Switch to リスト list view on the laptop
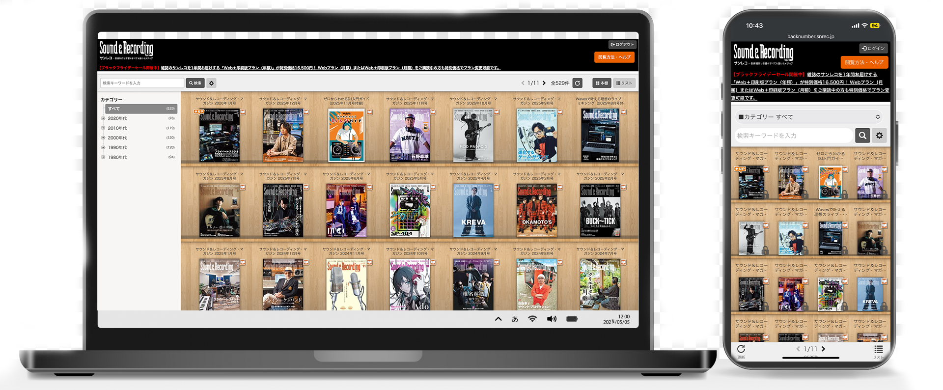943x390 pixels. pos(624,83)
